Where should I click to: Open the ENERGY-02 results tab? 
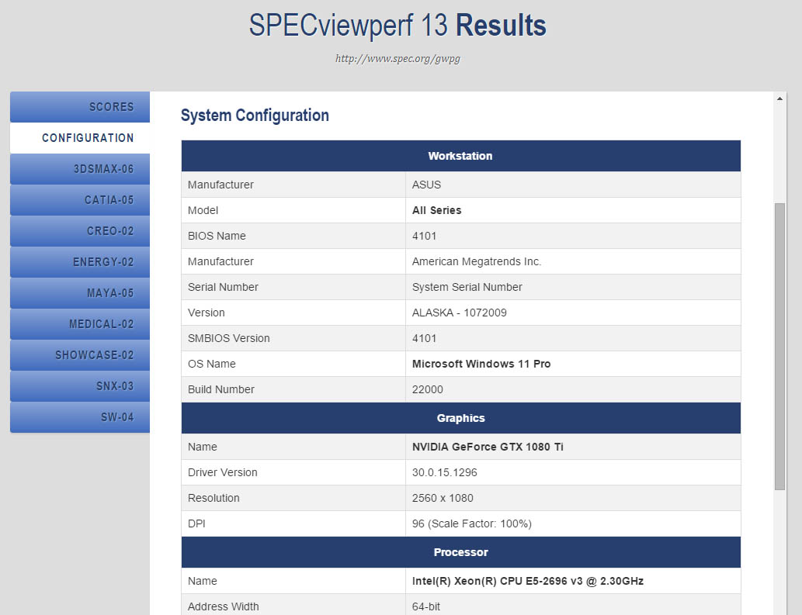pyautogui.click(x=80, y=262)
